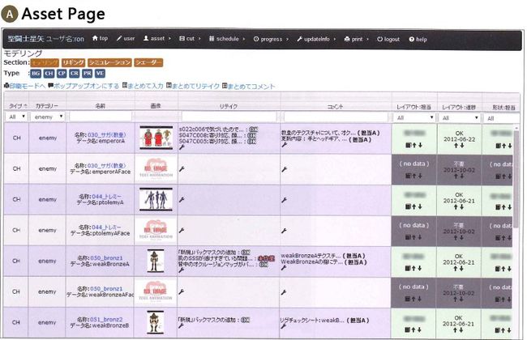The width and height of the screenshot is (527, 340).
Task: Open the emperorAFace no-image placeholder thumbnail
Action: (156, 168)
